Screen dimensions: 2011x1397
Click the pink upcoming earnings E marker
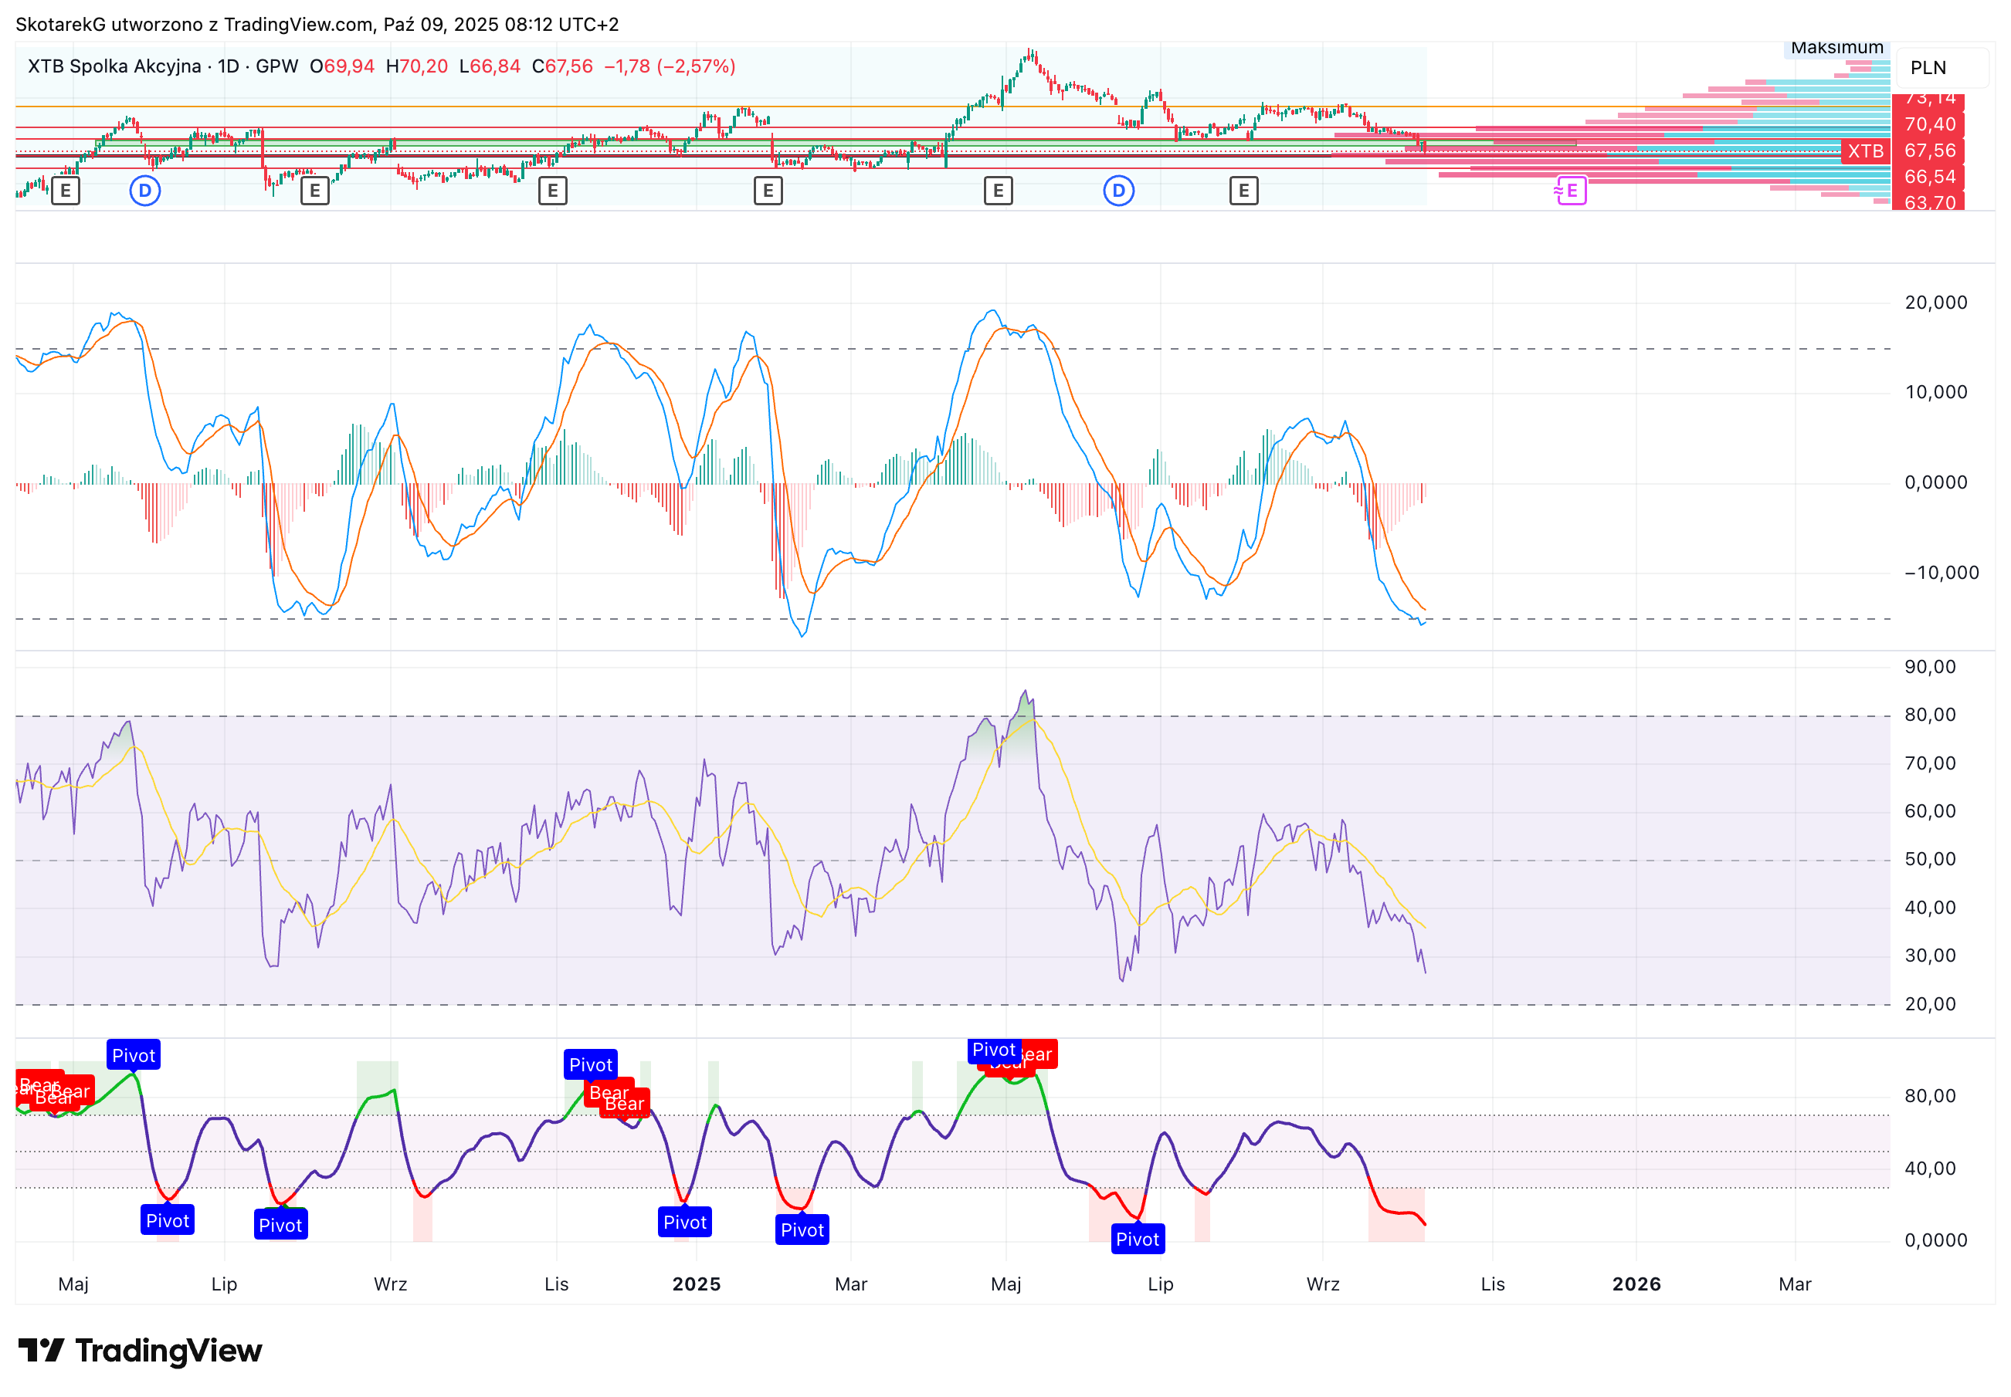click(1571, 190)
